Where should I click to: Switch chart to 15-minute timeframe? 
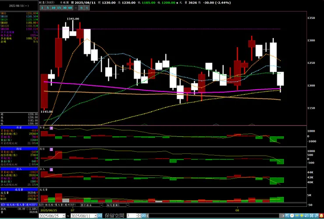(x=59, y=7)
